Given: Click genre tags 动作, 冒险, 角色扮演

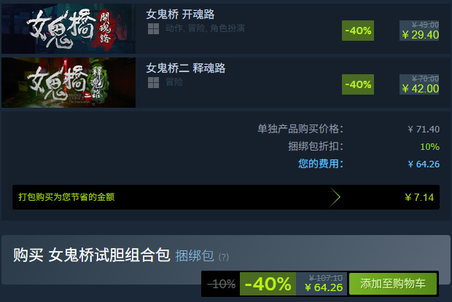Looking at the screenshot, I should coord(205,28).
